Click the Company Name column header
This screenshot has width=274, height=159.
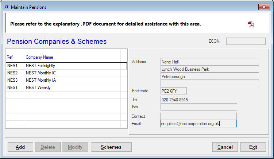(39, 57)
